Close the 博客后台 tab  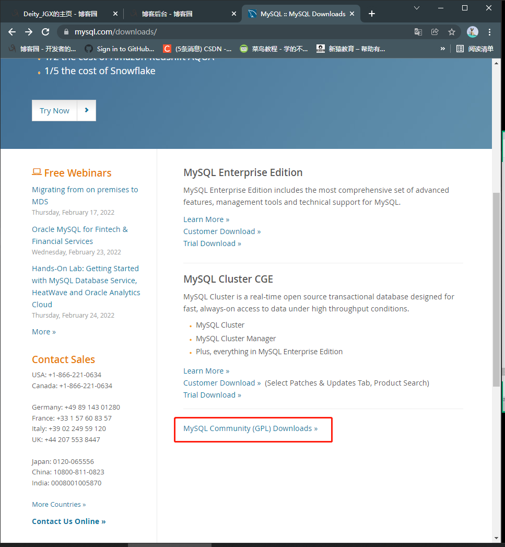point(233,14)
